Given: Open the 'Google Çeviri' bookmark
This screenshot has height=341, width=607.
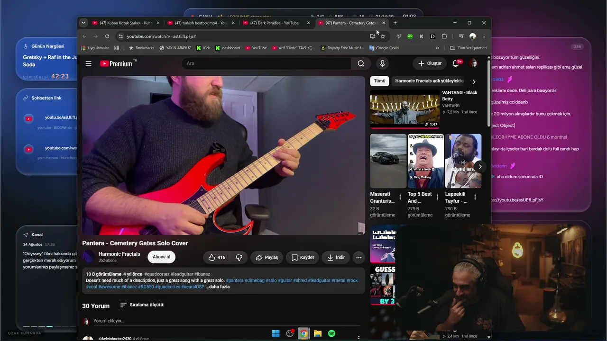Looking at the screenshot, I should (384, 48).
